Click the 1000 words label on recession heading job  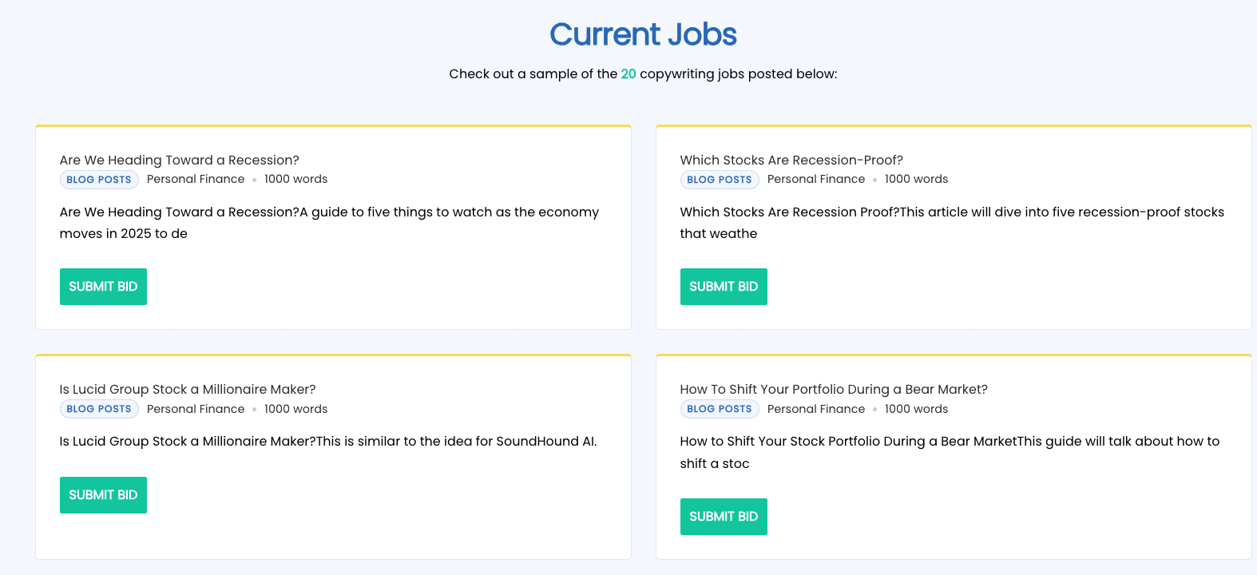click(x=295, y=179)
